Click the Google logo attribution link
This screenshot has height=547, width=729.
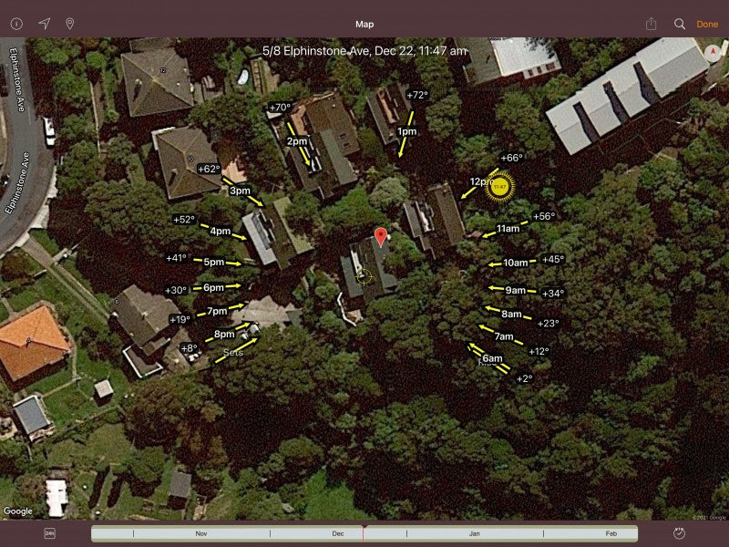coord(18,511)
